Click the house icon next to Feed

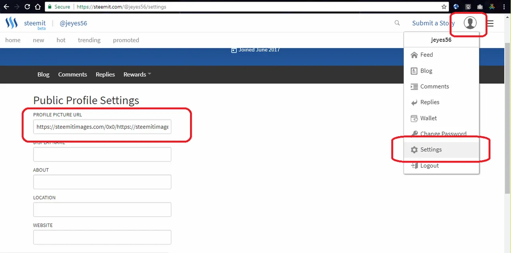click(x=414, y=55)
